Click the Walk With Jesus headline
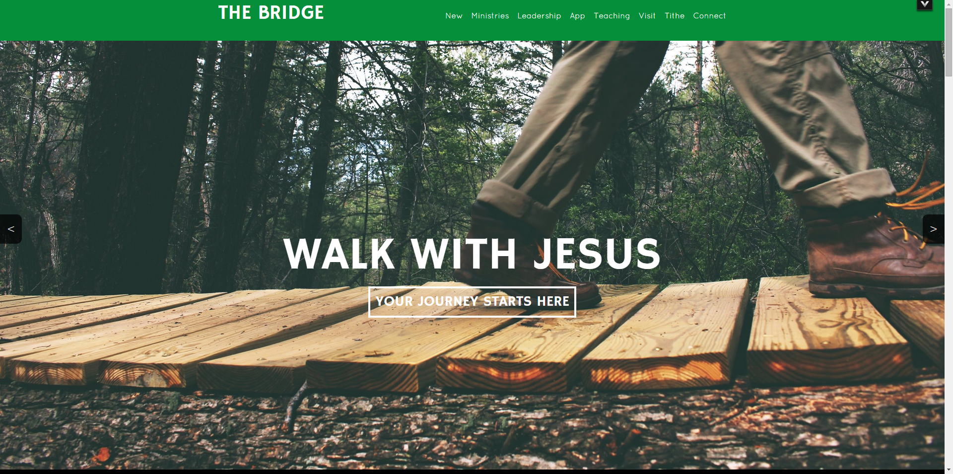 (472, 254)
